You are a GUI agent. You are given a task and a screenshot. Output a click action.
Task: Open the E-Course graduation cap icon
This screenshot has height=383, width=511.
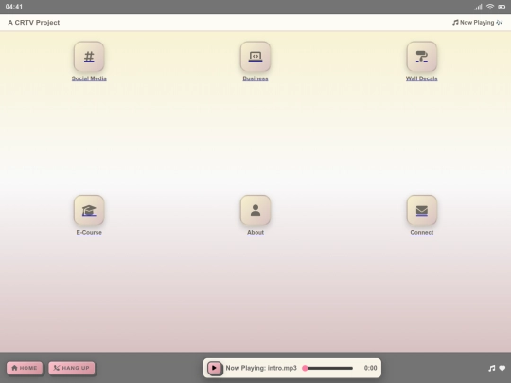(x=89, y=210)
